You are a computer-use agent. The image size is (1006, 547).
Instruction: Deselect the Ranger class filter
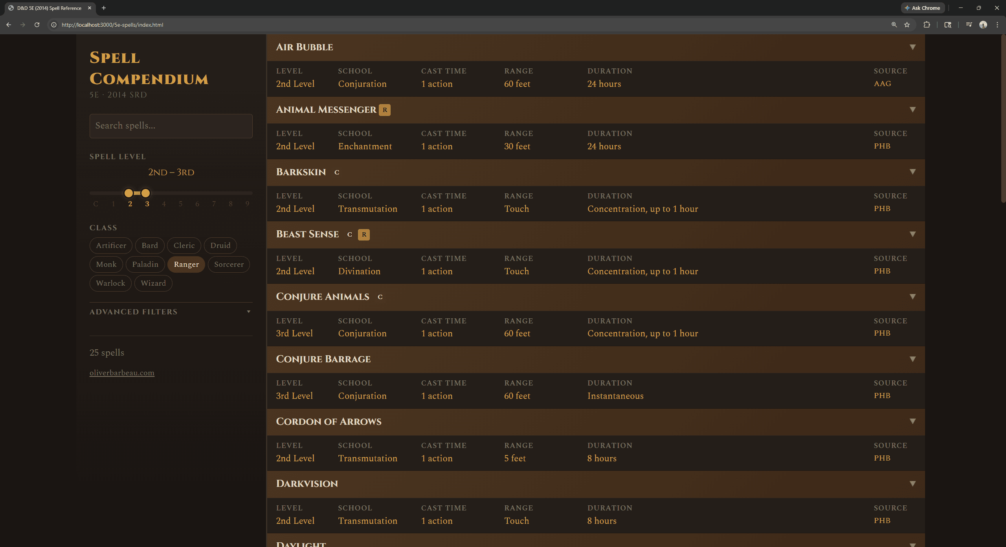point(186,264)
